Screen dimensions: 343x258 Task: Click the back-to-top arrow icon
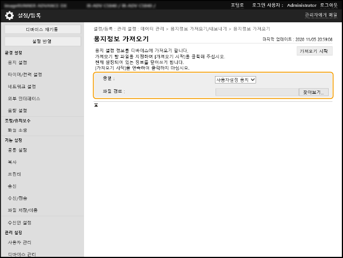click(97, 105)
